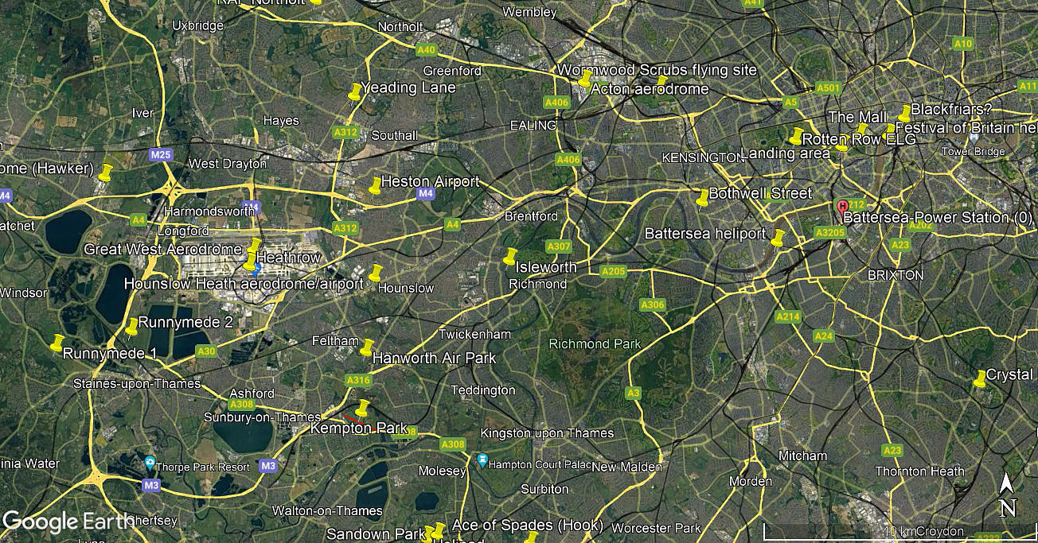Click the Heston Airport yellow pushpin
The height and width of the screenshot is (543, 1038).
point(375,186)
